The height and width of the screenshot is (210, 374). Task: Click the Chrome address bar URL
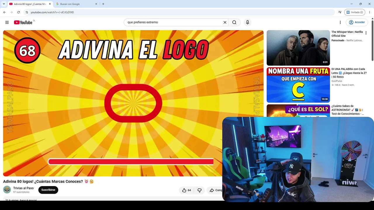coord(52,12)
